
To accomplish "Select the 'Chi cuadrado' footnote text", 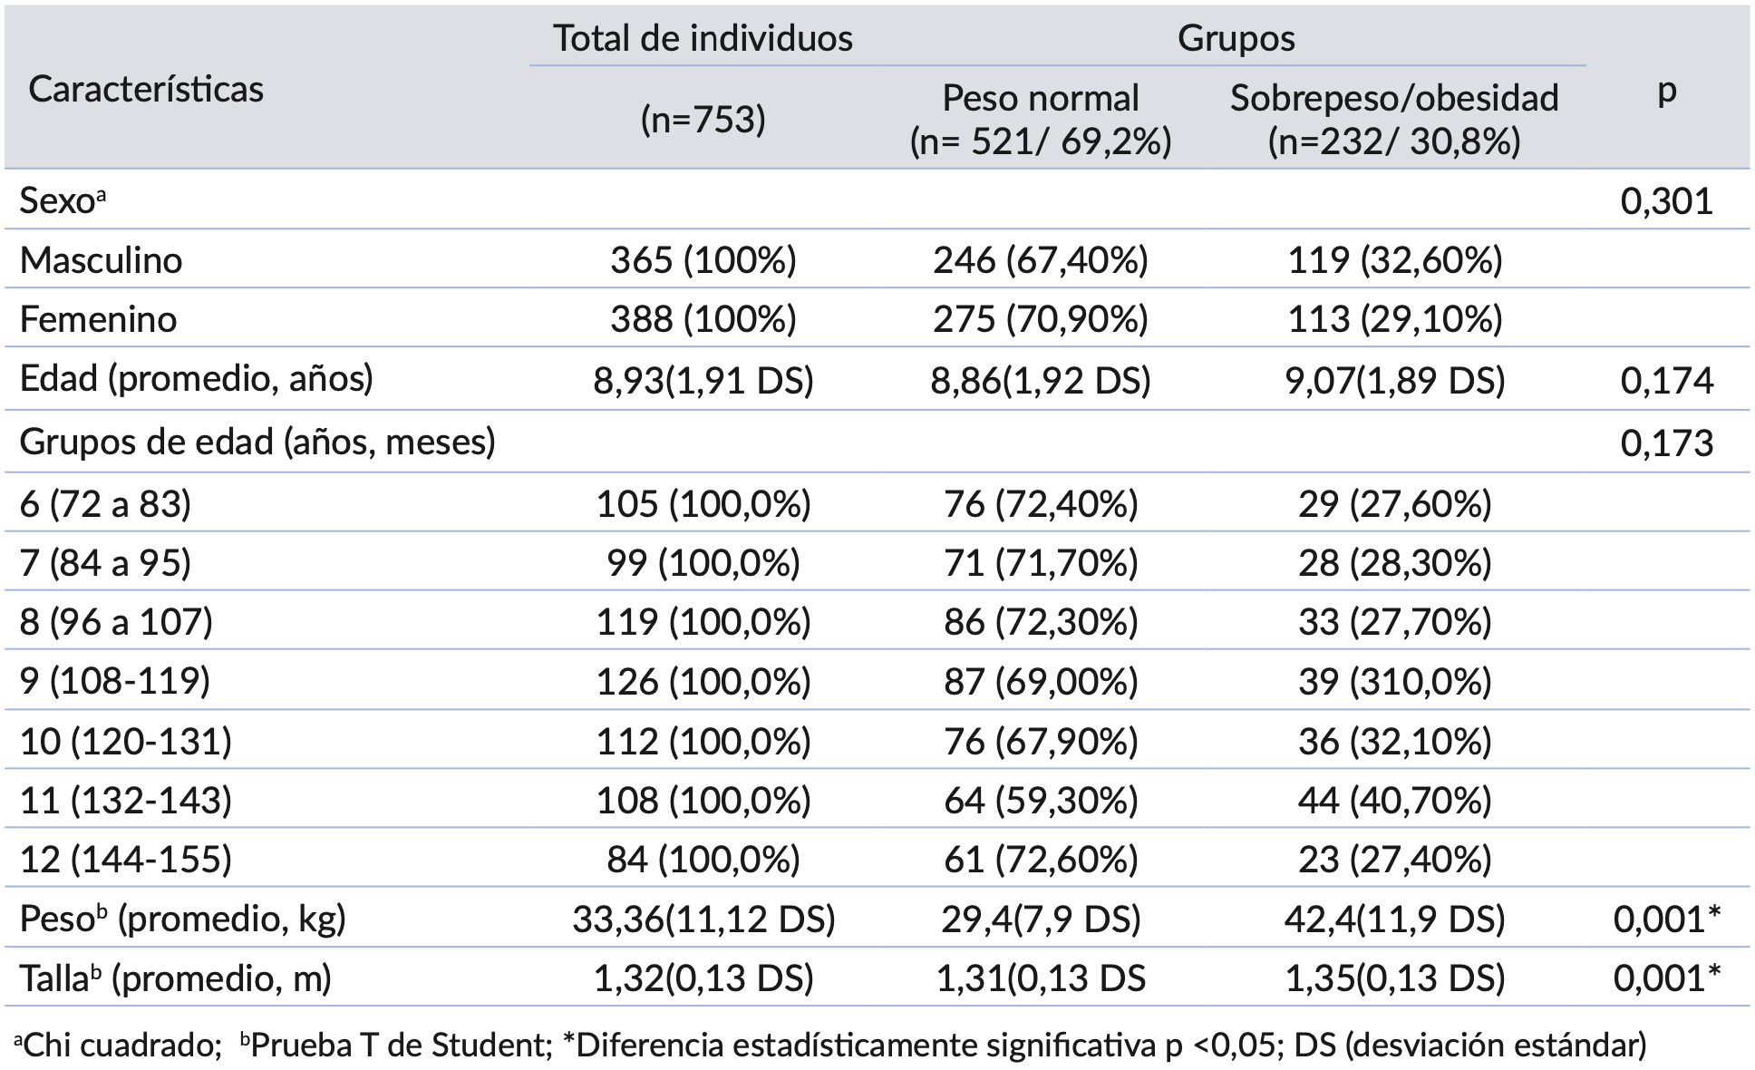I will [121, 1046].
